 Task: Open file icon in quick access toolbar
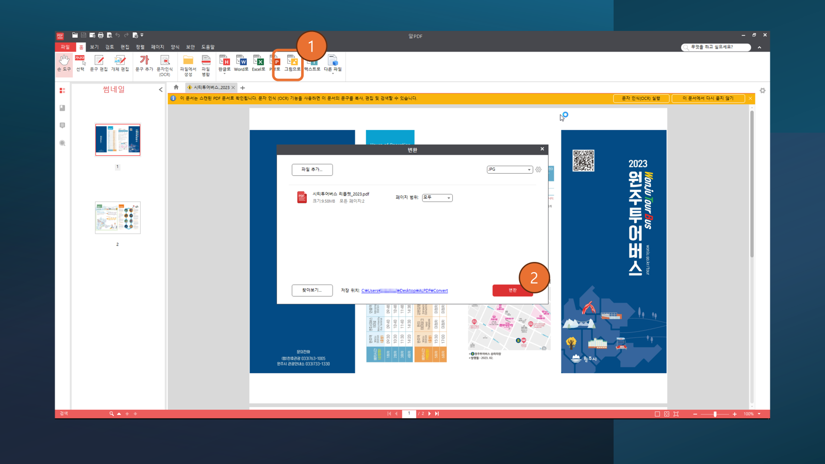(x=75, y=35)
